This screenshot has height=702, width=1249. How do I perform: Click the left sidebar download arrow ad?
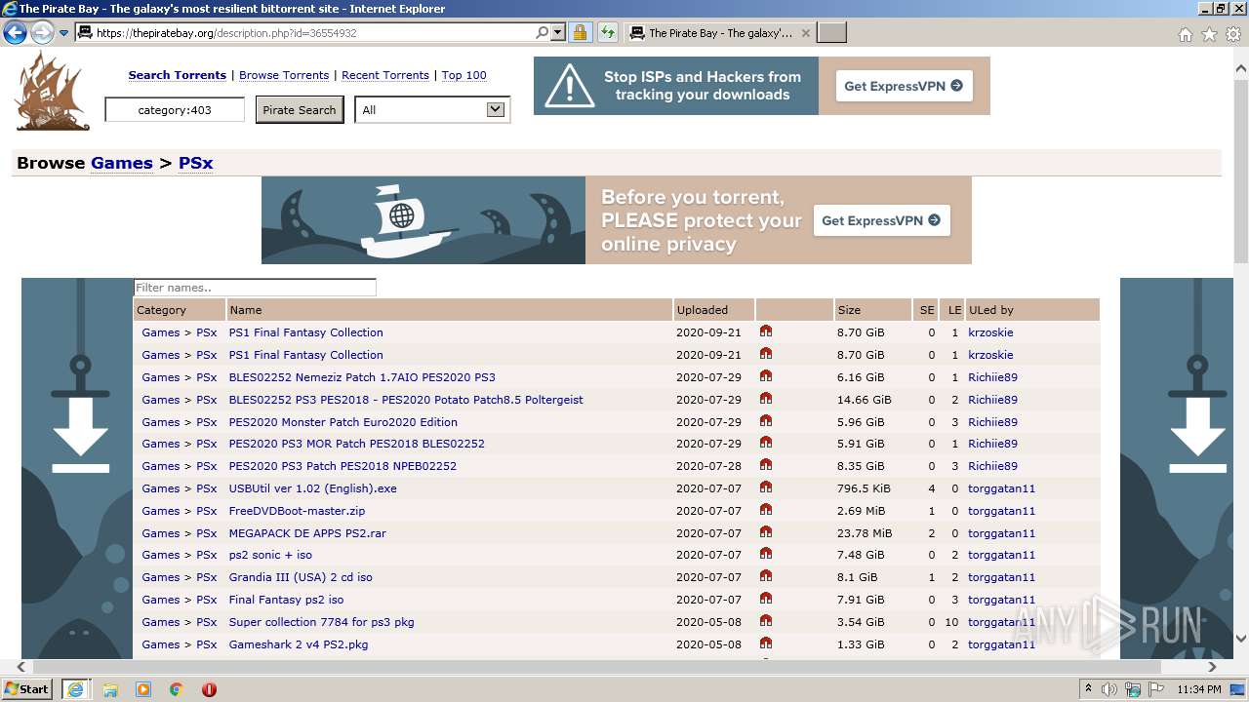(77, 468)
